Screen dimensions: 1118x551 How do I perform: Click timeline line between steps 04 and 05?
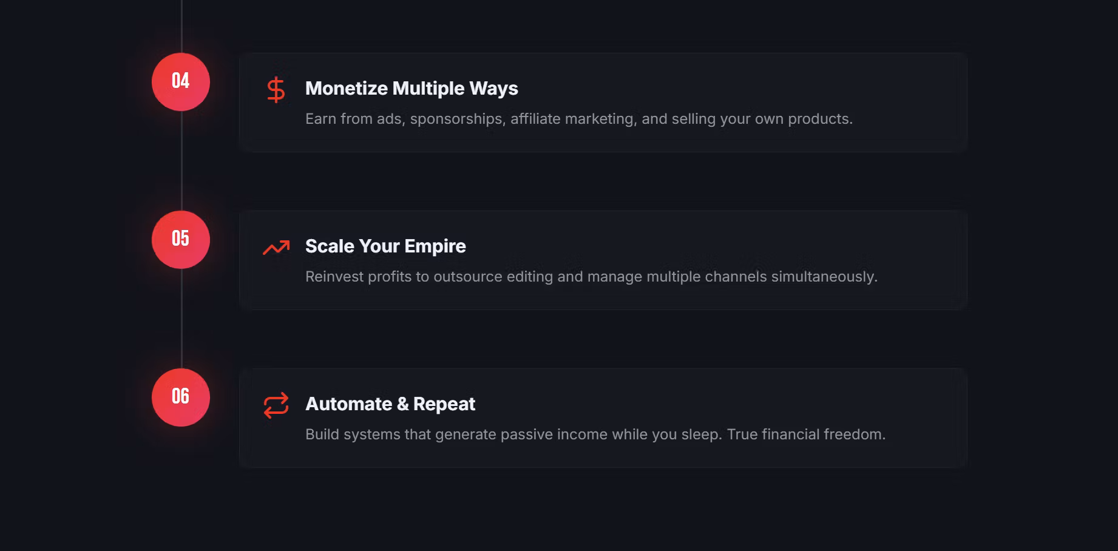(181, 161)
